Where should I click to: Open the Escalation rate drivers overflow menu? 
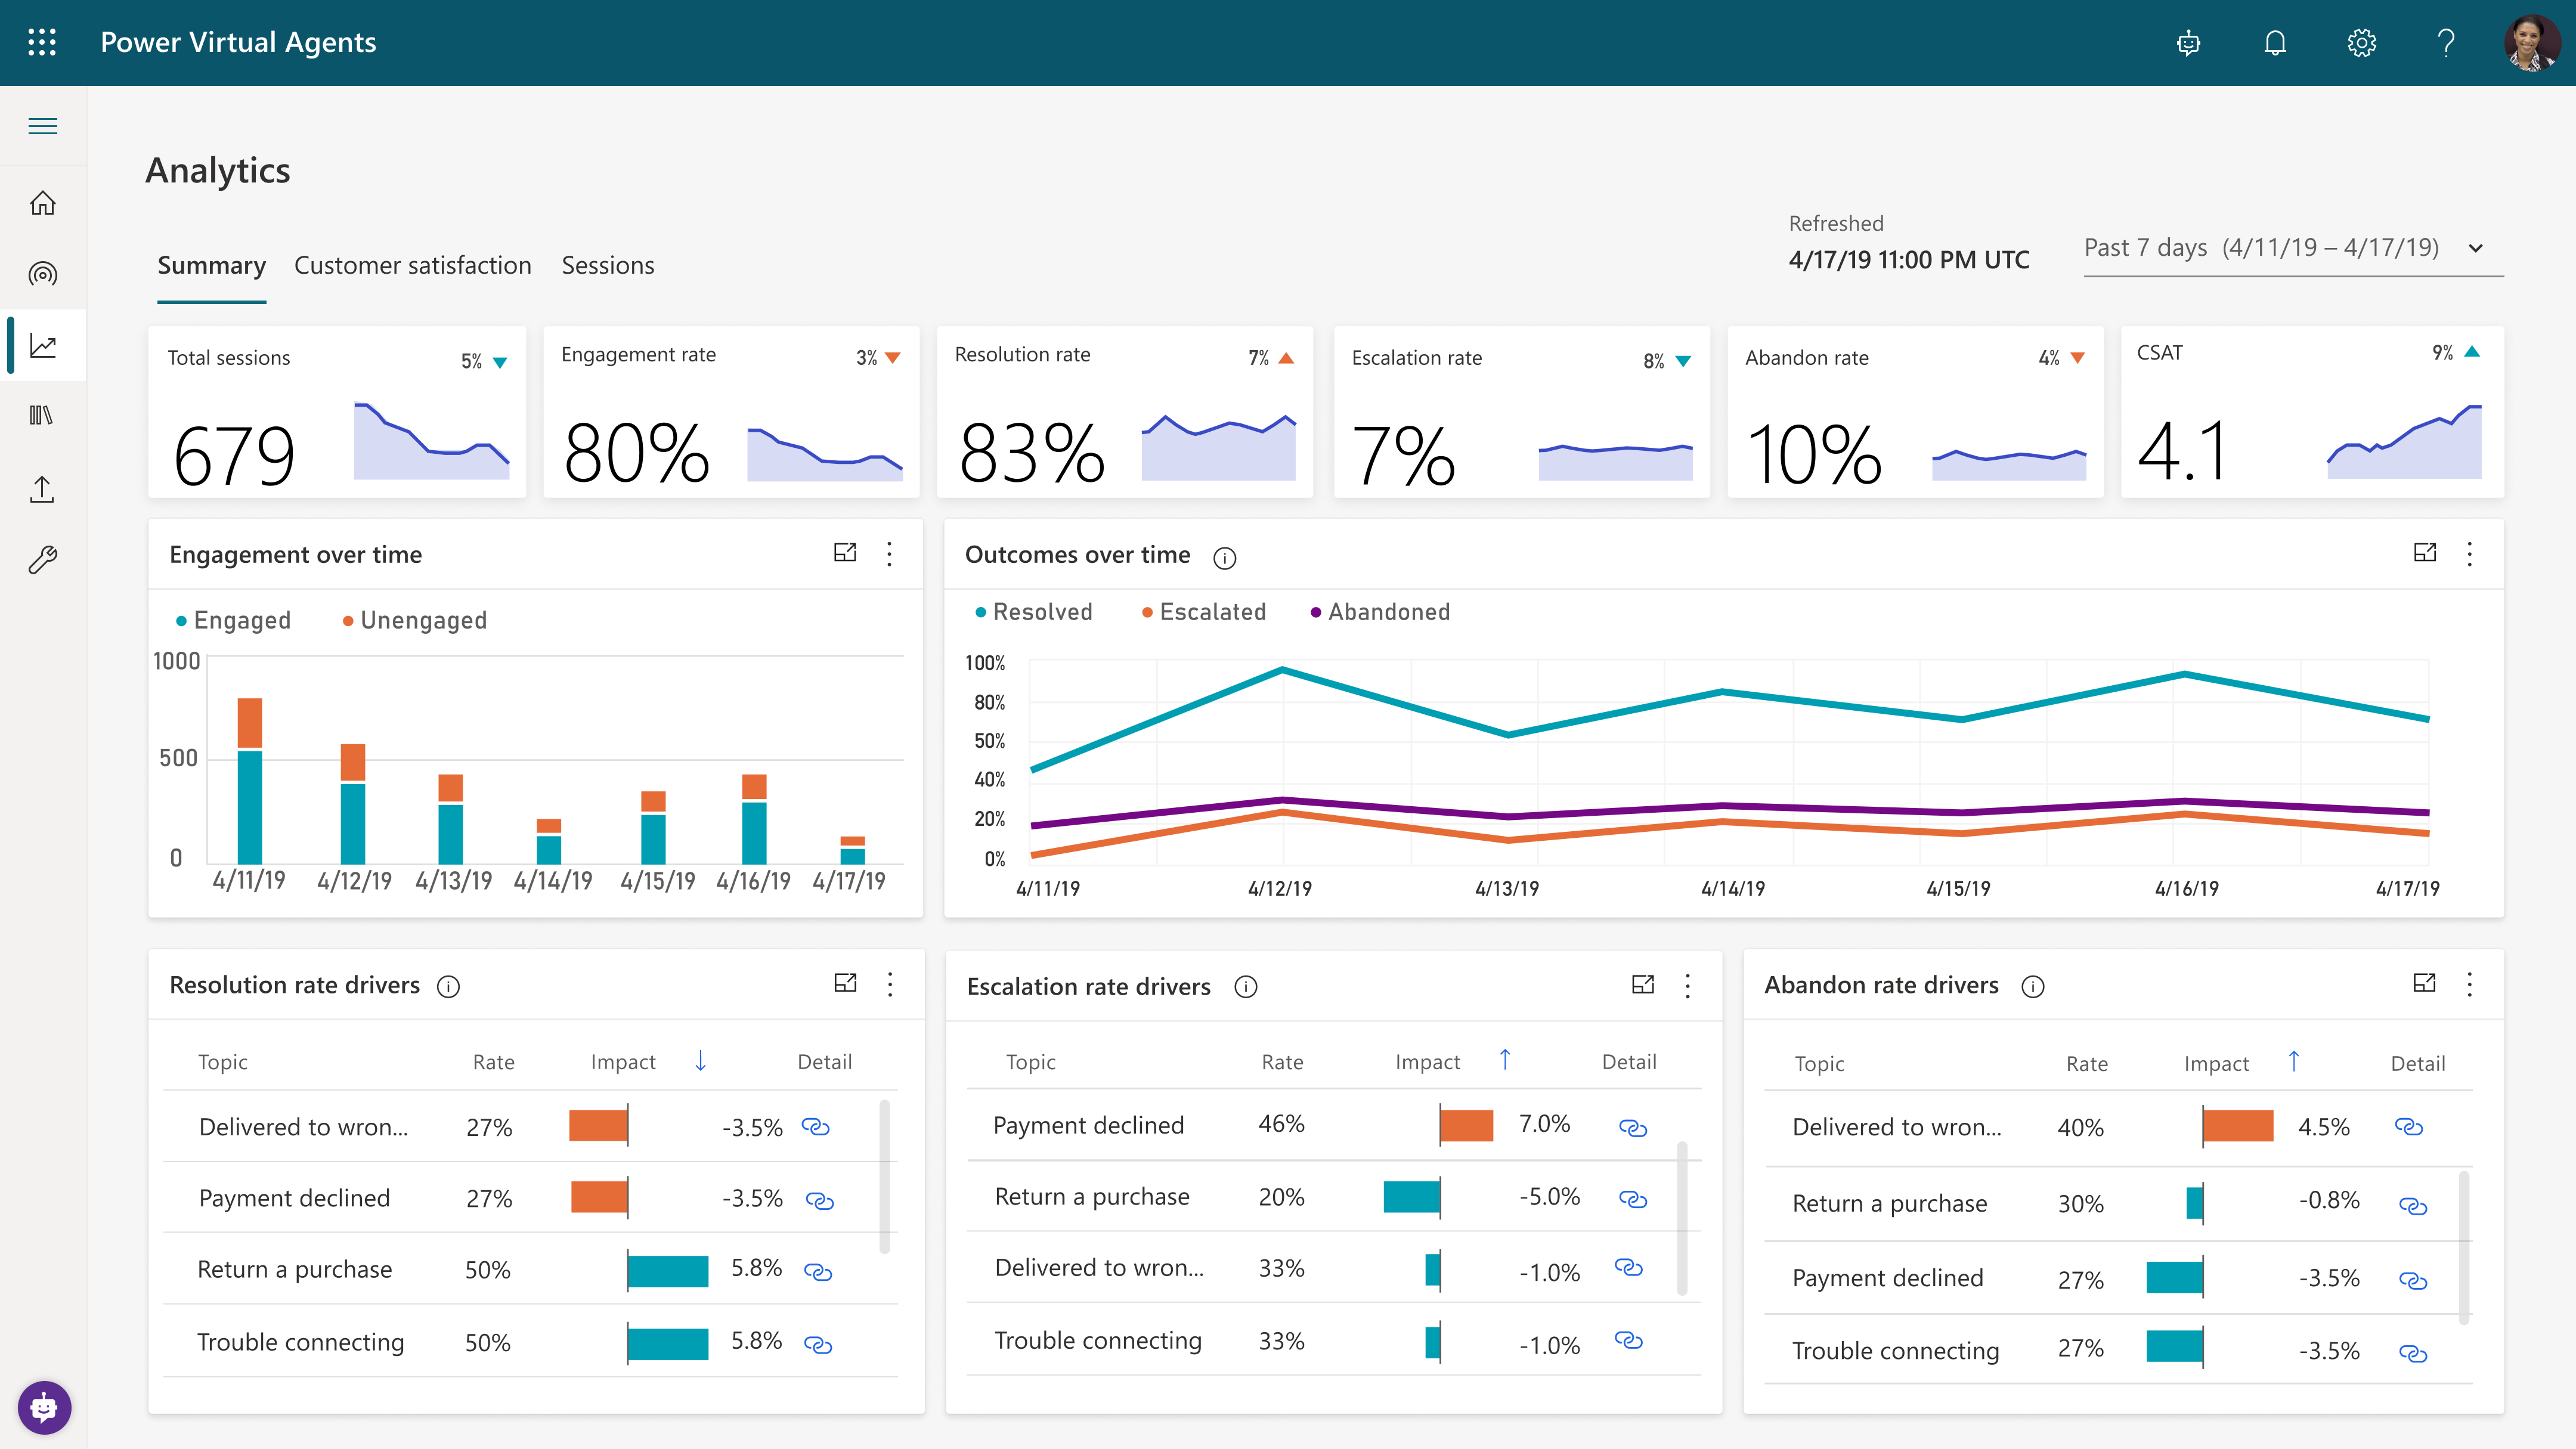tap(1687, 985)
